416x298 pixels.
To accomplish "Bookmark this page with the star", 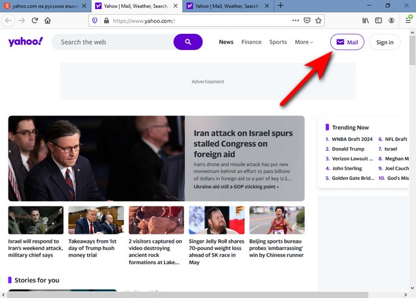I will click(x=318, y=20).
